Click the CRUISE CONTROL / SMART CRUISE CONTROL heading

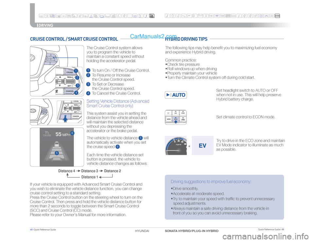tap(74, 39)
